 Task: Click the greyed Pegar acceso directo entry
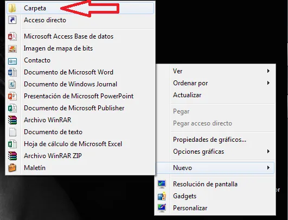point(215,123)
